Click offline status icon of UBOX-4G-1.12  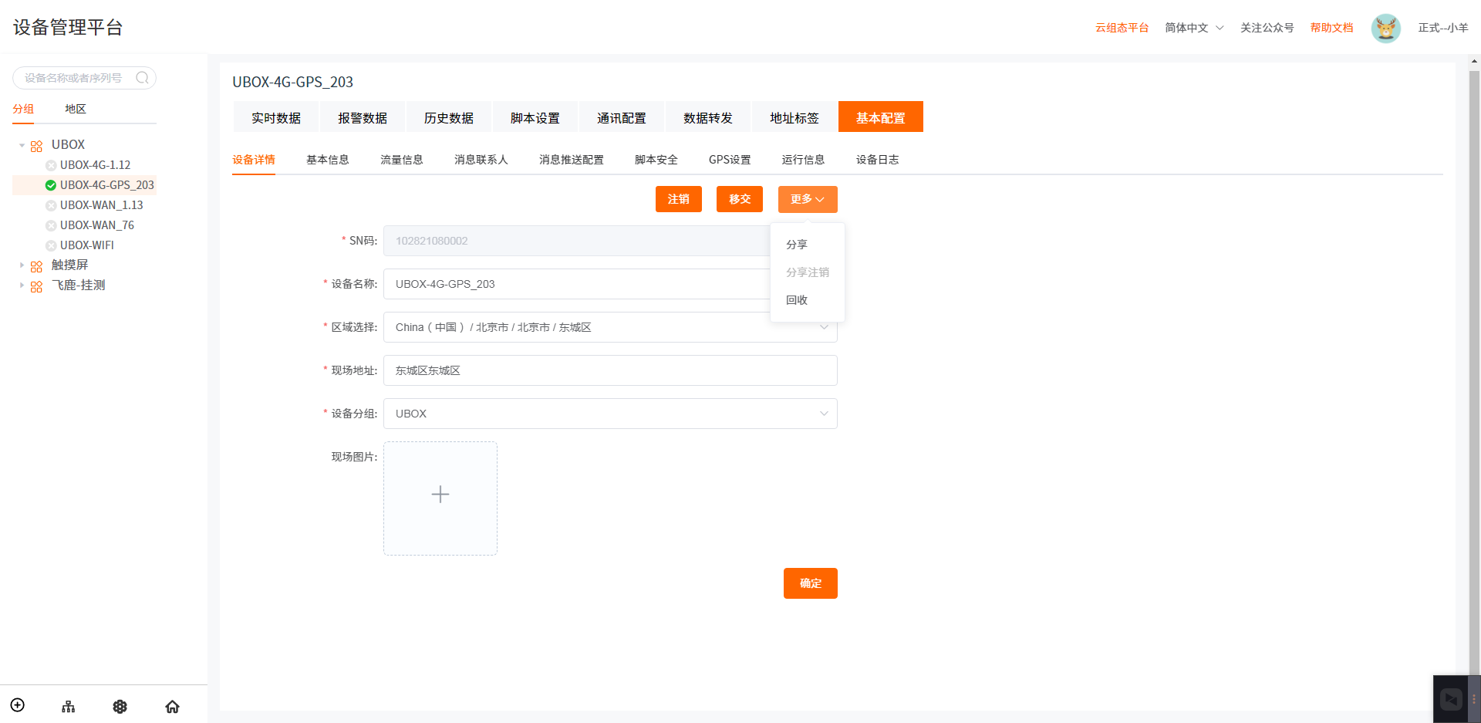pyautogui.click(x=51, y=165)
